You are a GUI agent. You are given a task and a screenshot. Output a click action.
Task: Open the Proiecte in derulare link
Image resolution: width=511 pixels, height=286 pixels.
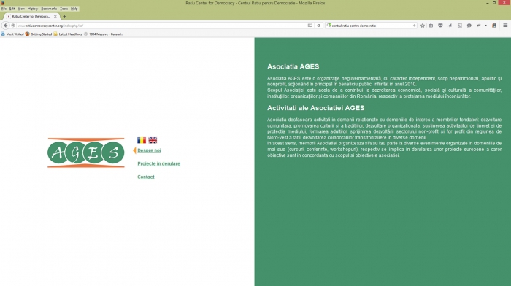tap(158, 163)
